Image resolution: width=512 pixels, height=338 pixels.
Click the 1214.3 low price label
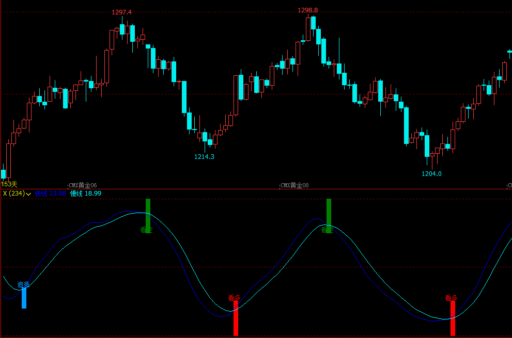pos(204,156)
